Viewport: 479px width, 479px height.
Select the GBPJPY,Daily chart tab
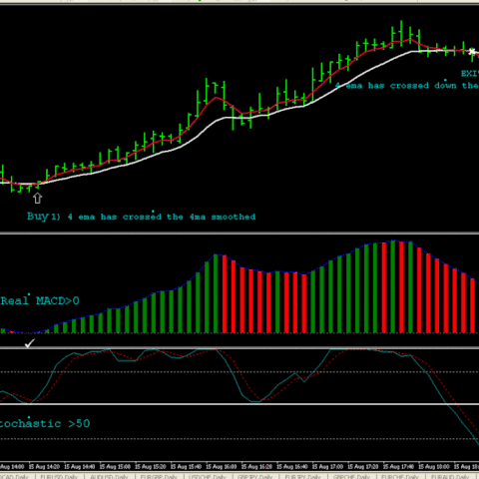pyautogui.click(x=254, y=476)
